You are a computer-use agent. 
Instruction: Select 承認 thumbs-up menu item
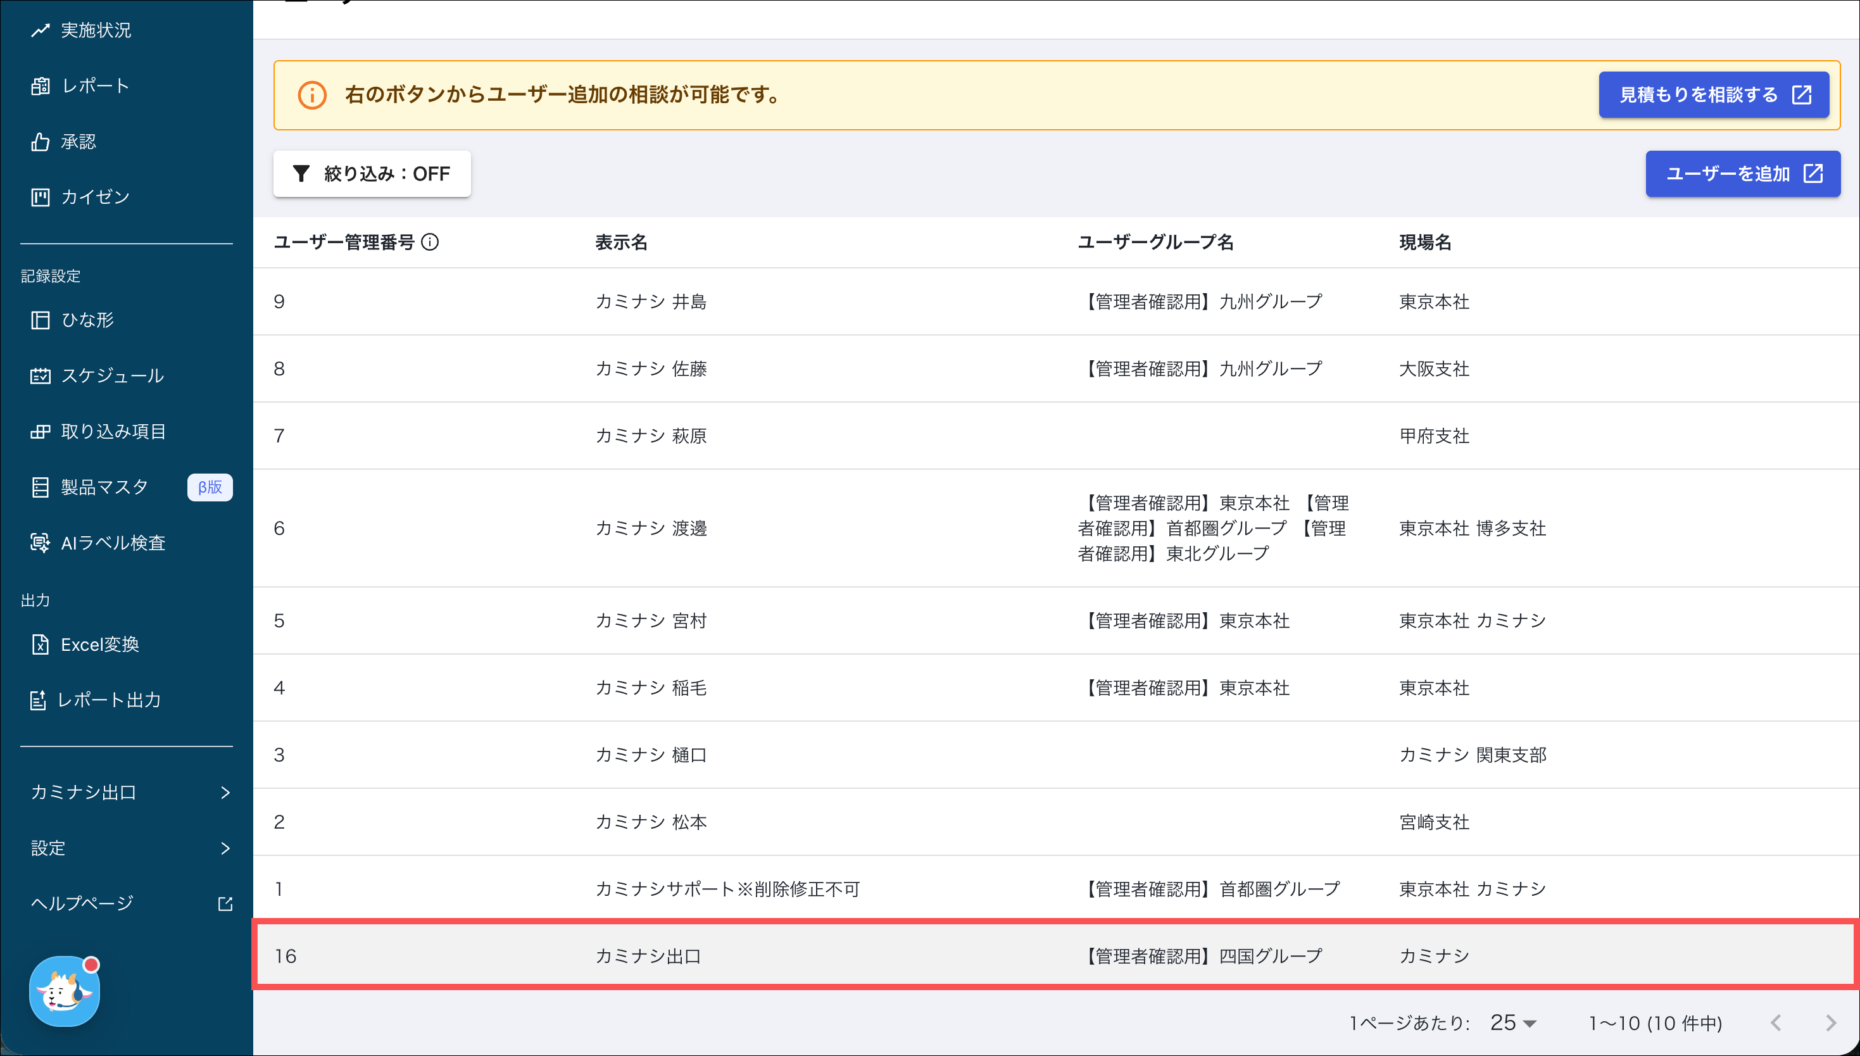[78, 141]
